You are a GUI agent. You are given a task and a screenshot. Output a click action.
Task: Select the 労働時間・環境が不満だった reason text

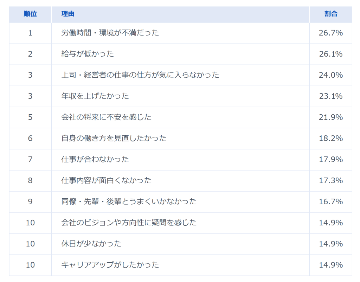[110, 33]
